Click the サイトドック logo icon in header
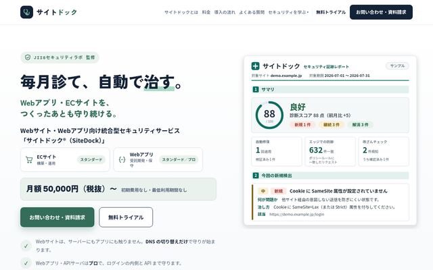The image size is (433, 270). pyautogui.click(x=26, y=12)
